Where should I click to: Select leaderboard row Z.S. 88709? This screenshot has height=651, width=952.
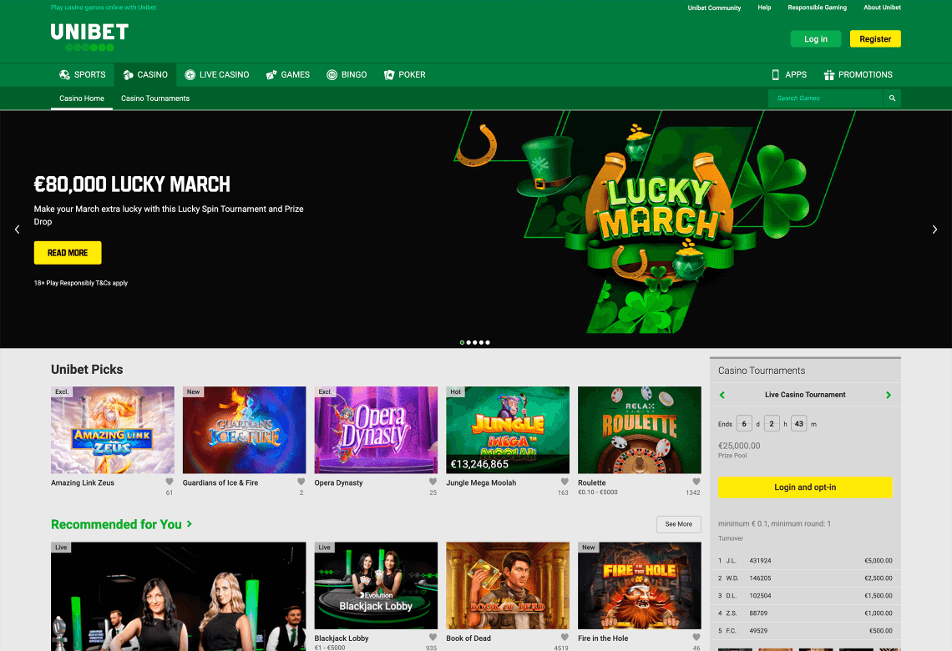pyautogui.click(x=805, y=613)
